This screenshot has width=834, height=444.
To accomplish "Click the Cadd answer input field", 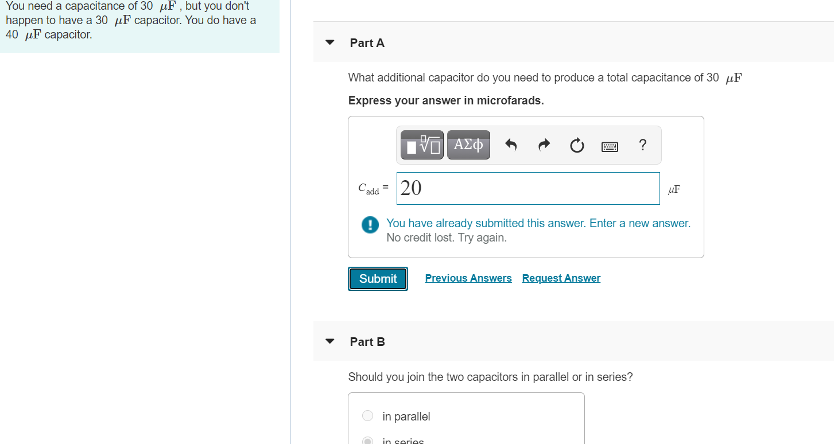I will click(527, 188).
